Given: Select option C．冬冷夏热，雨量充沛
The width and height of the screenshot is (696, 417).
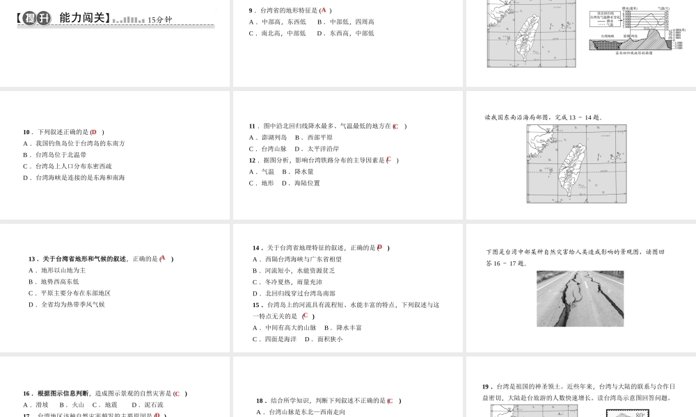Looking at the screenshot, I should 287,282.
